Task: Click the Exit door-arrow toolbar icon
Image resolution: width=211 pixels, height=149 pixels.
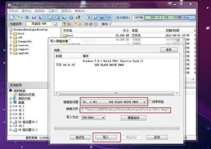Action: pyautogui.click(x=108, y=17)
